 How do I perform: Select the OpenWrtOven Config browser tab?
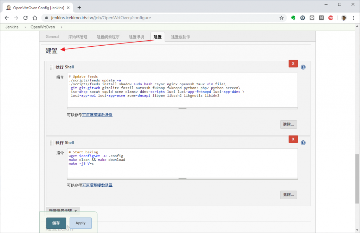[x=38, y=8]
